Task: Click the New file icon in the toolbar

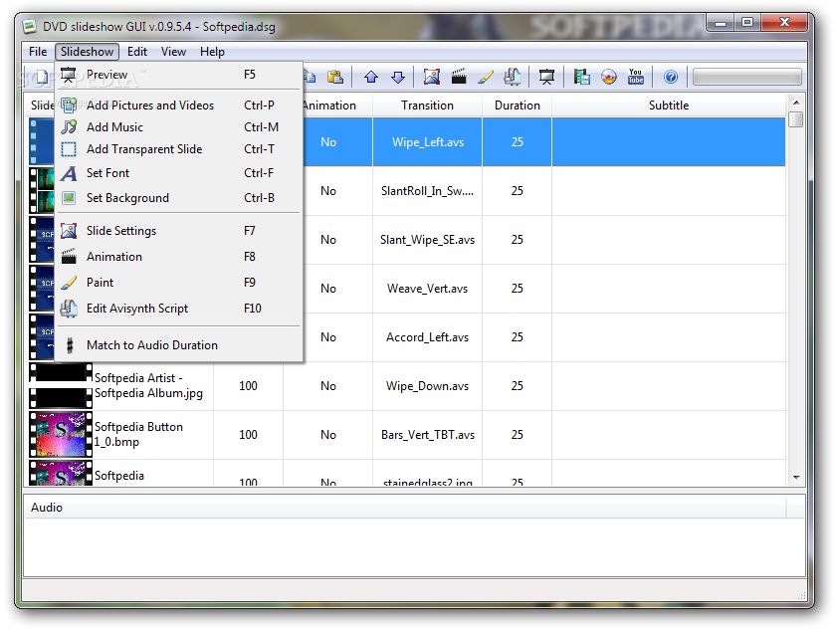Action: click(x=41, y=78)
